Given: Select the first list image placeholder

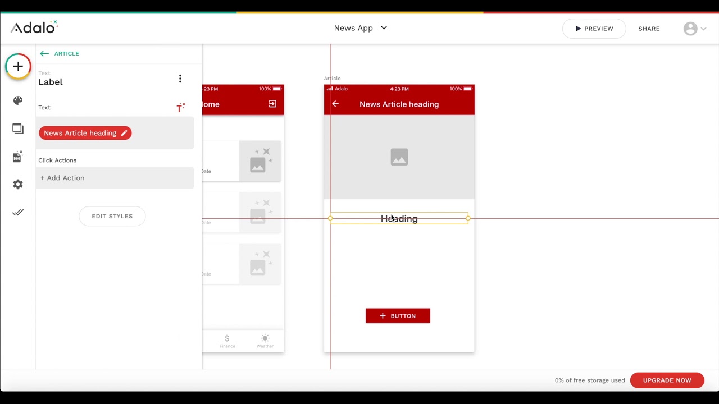Looking at the screenshot, I should click(260, 161).
